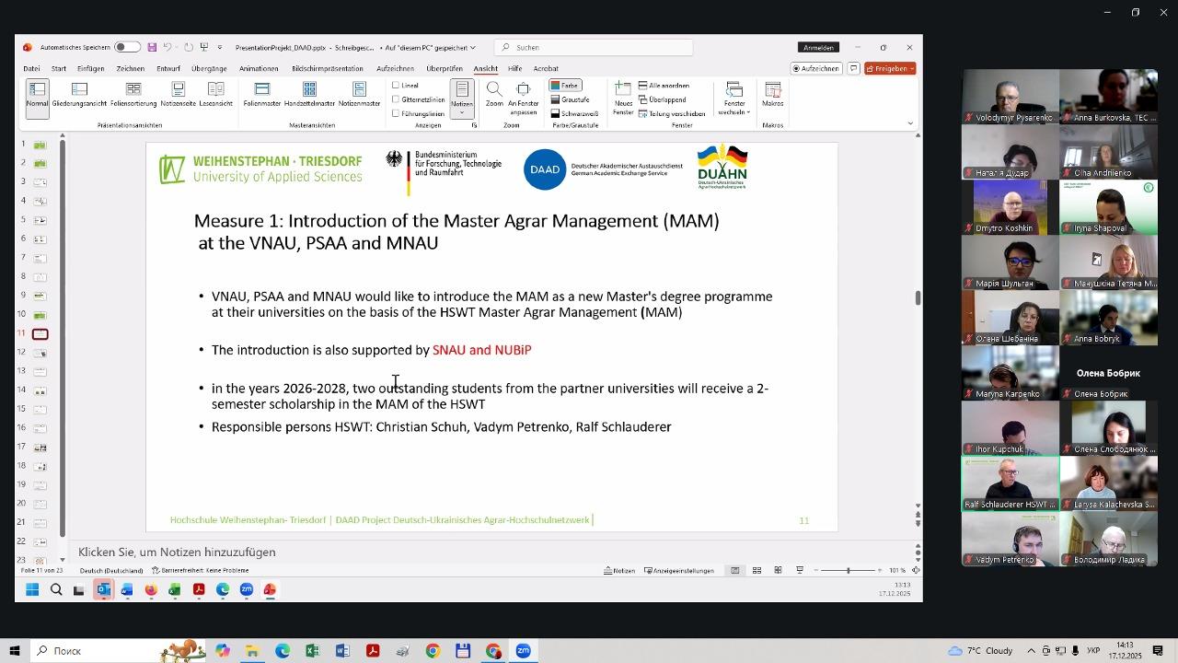Switch to Gliederungsansicht view
The width and height of the screenshot is (1178, 663).
79,95
